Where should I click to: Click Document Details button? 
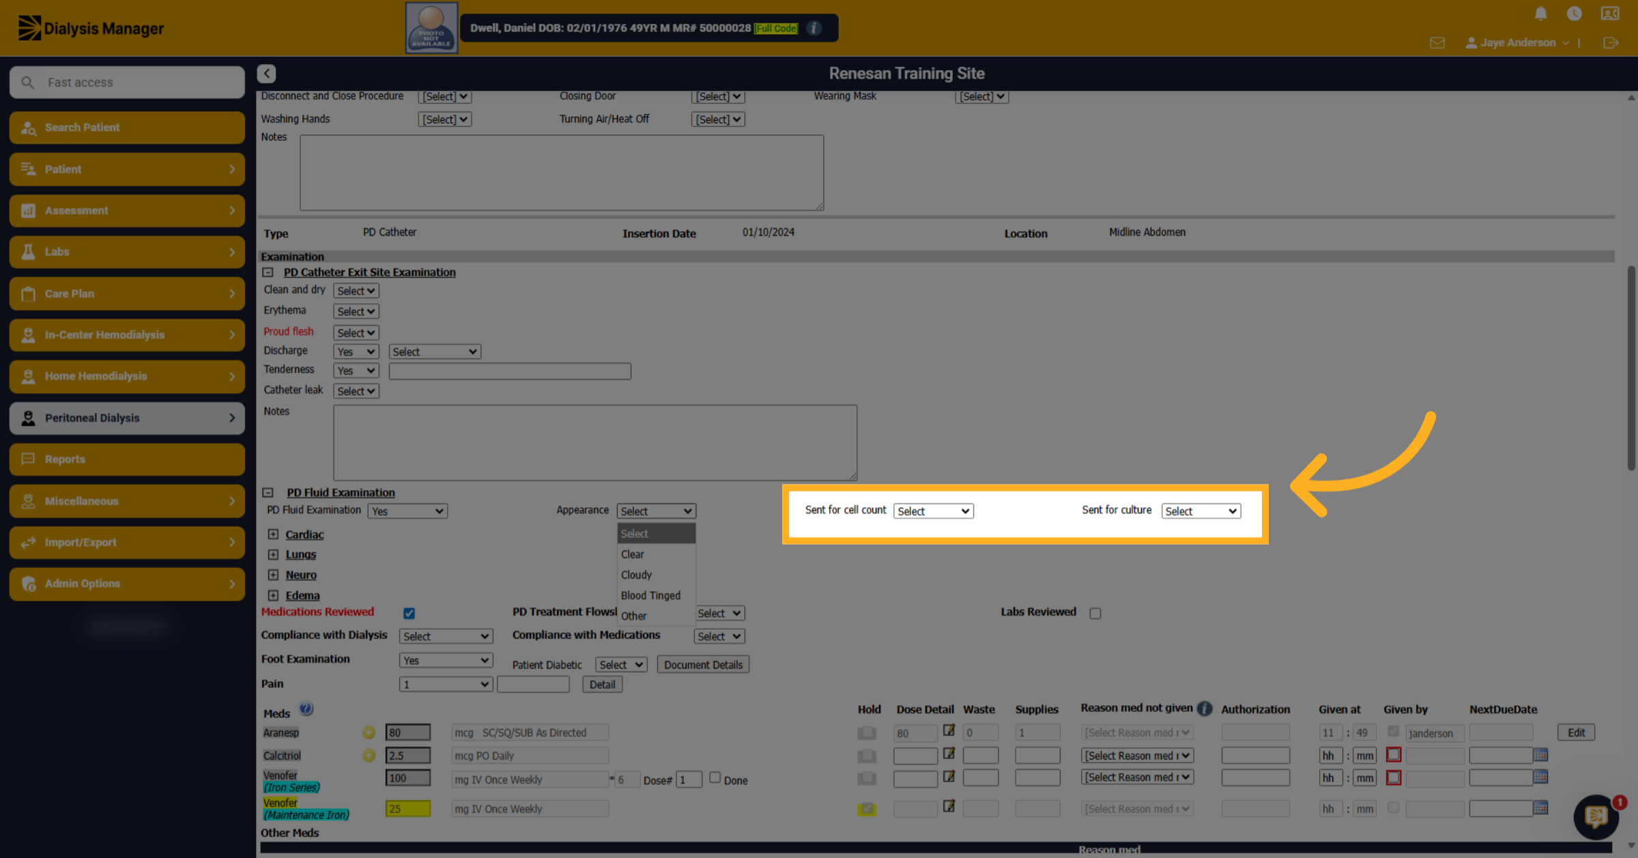(703, 665)
